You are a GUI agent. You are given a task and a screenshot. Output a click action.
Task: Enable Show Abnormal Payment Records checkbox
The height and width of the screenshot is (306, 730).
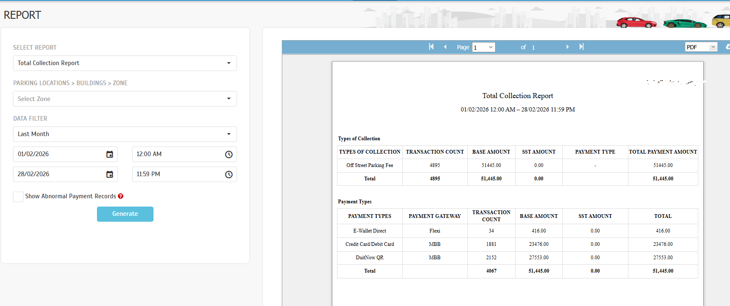click(18, 197)
